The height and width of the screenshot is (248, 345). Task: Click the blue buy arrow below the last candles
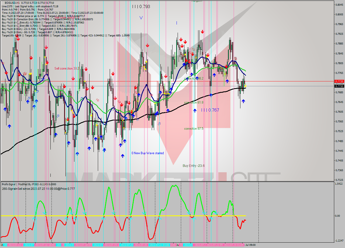(x=243, y=101)
